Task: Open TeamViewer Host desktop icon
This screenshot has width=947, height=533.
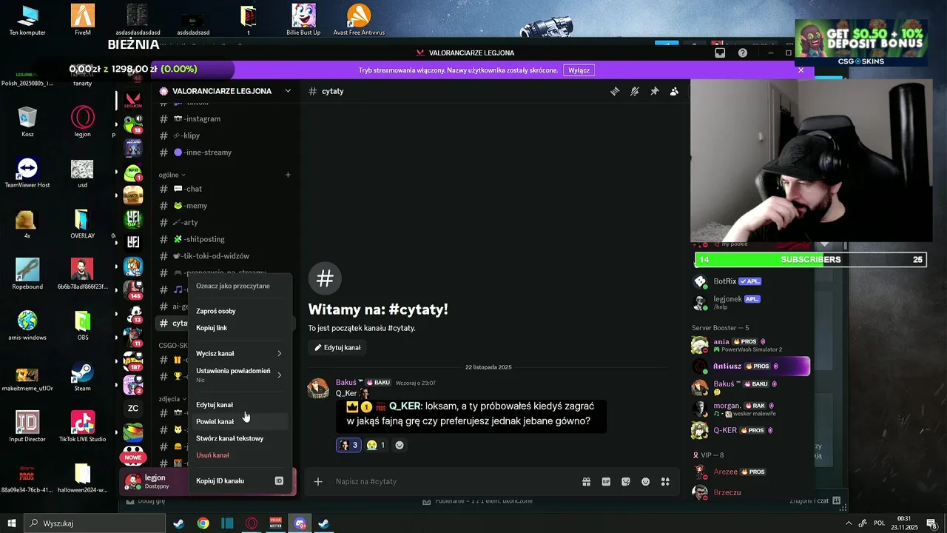Action: click(x=27, y=172)
